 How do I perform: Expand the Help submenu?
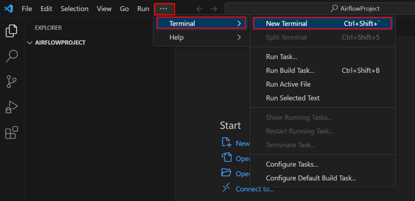[x=202, y=38]
